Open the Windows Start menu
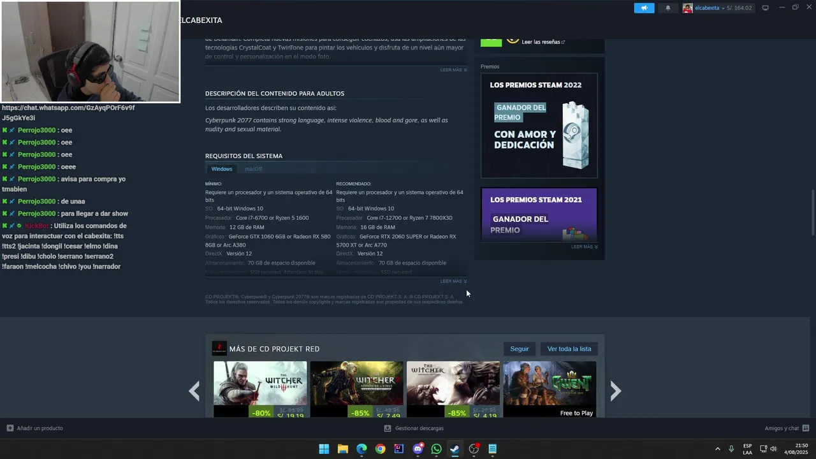This screenshot has height=459, width=816. tap(324, 449)
